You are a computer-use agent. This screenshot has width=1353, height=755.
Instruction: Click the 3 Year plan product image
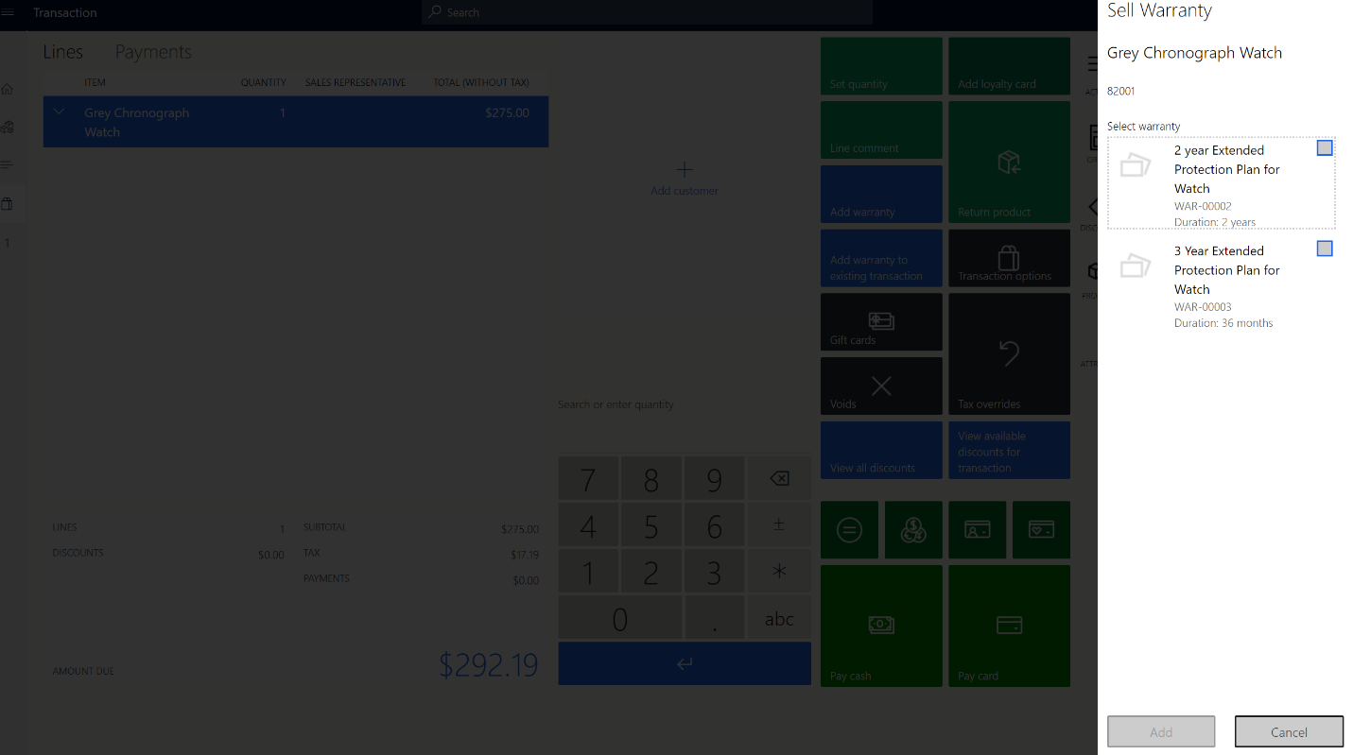tap(1135, 266)
